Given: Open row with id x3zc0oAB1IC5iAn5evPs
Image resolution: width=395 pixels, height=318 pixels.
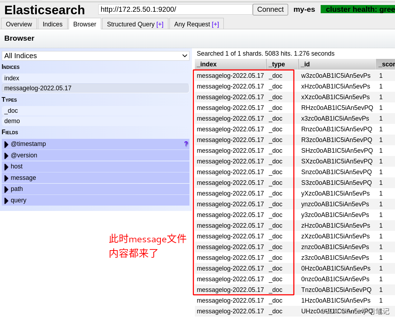Looking at the screenshot, I should tap(295, 118).
